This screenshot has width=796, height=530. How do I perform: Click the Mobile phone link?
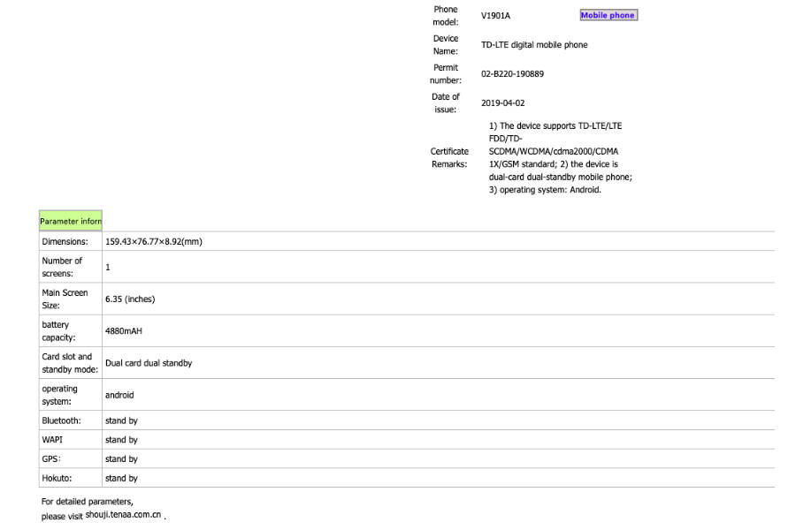tap(608, 15)
